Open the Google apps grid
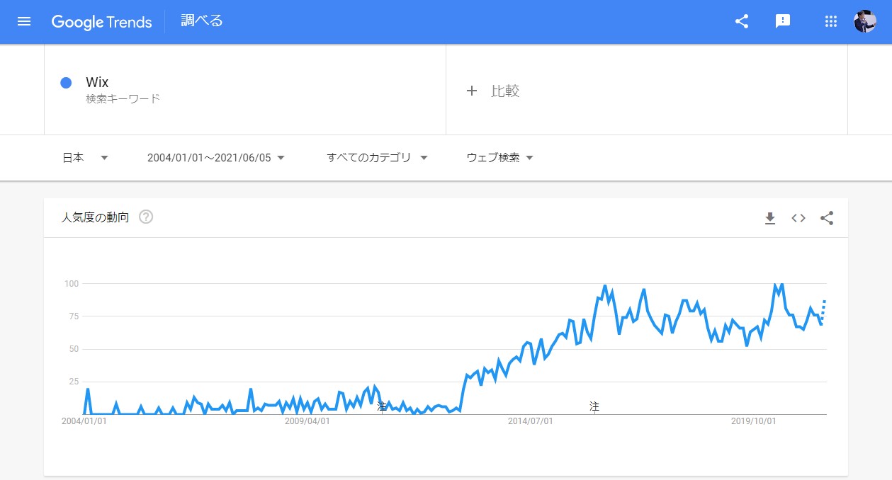Viewport: 892px width, 480px height. (831, 21)
